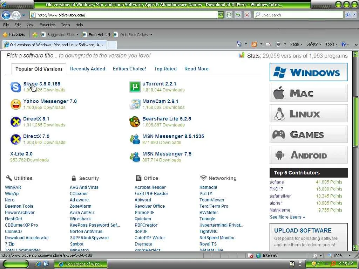Open See More Users link
The image size is (359, 269).
287,217
